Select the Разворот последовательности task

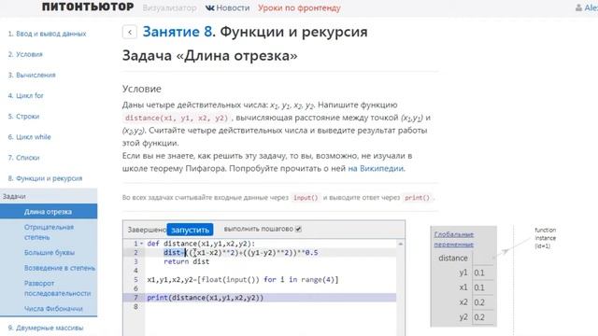point(57,288)
